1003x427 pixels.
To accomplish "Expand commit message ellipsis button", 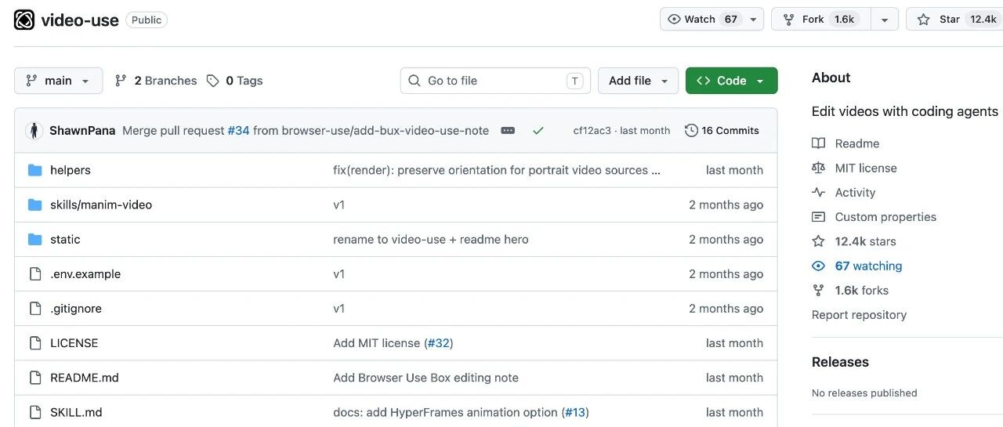I will tap(508, 131).
